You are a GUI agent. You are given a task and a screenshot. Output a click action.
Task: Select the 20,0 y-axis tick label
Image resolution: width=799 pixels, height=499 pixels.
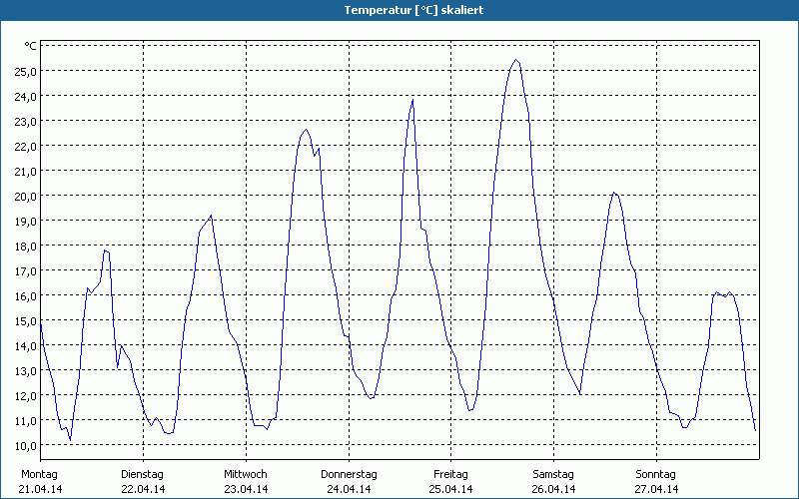coord(25,196)
